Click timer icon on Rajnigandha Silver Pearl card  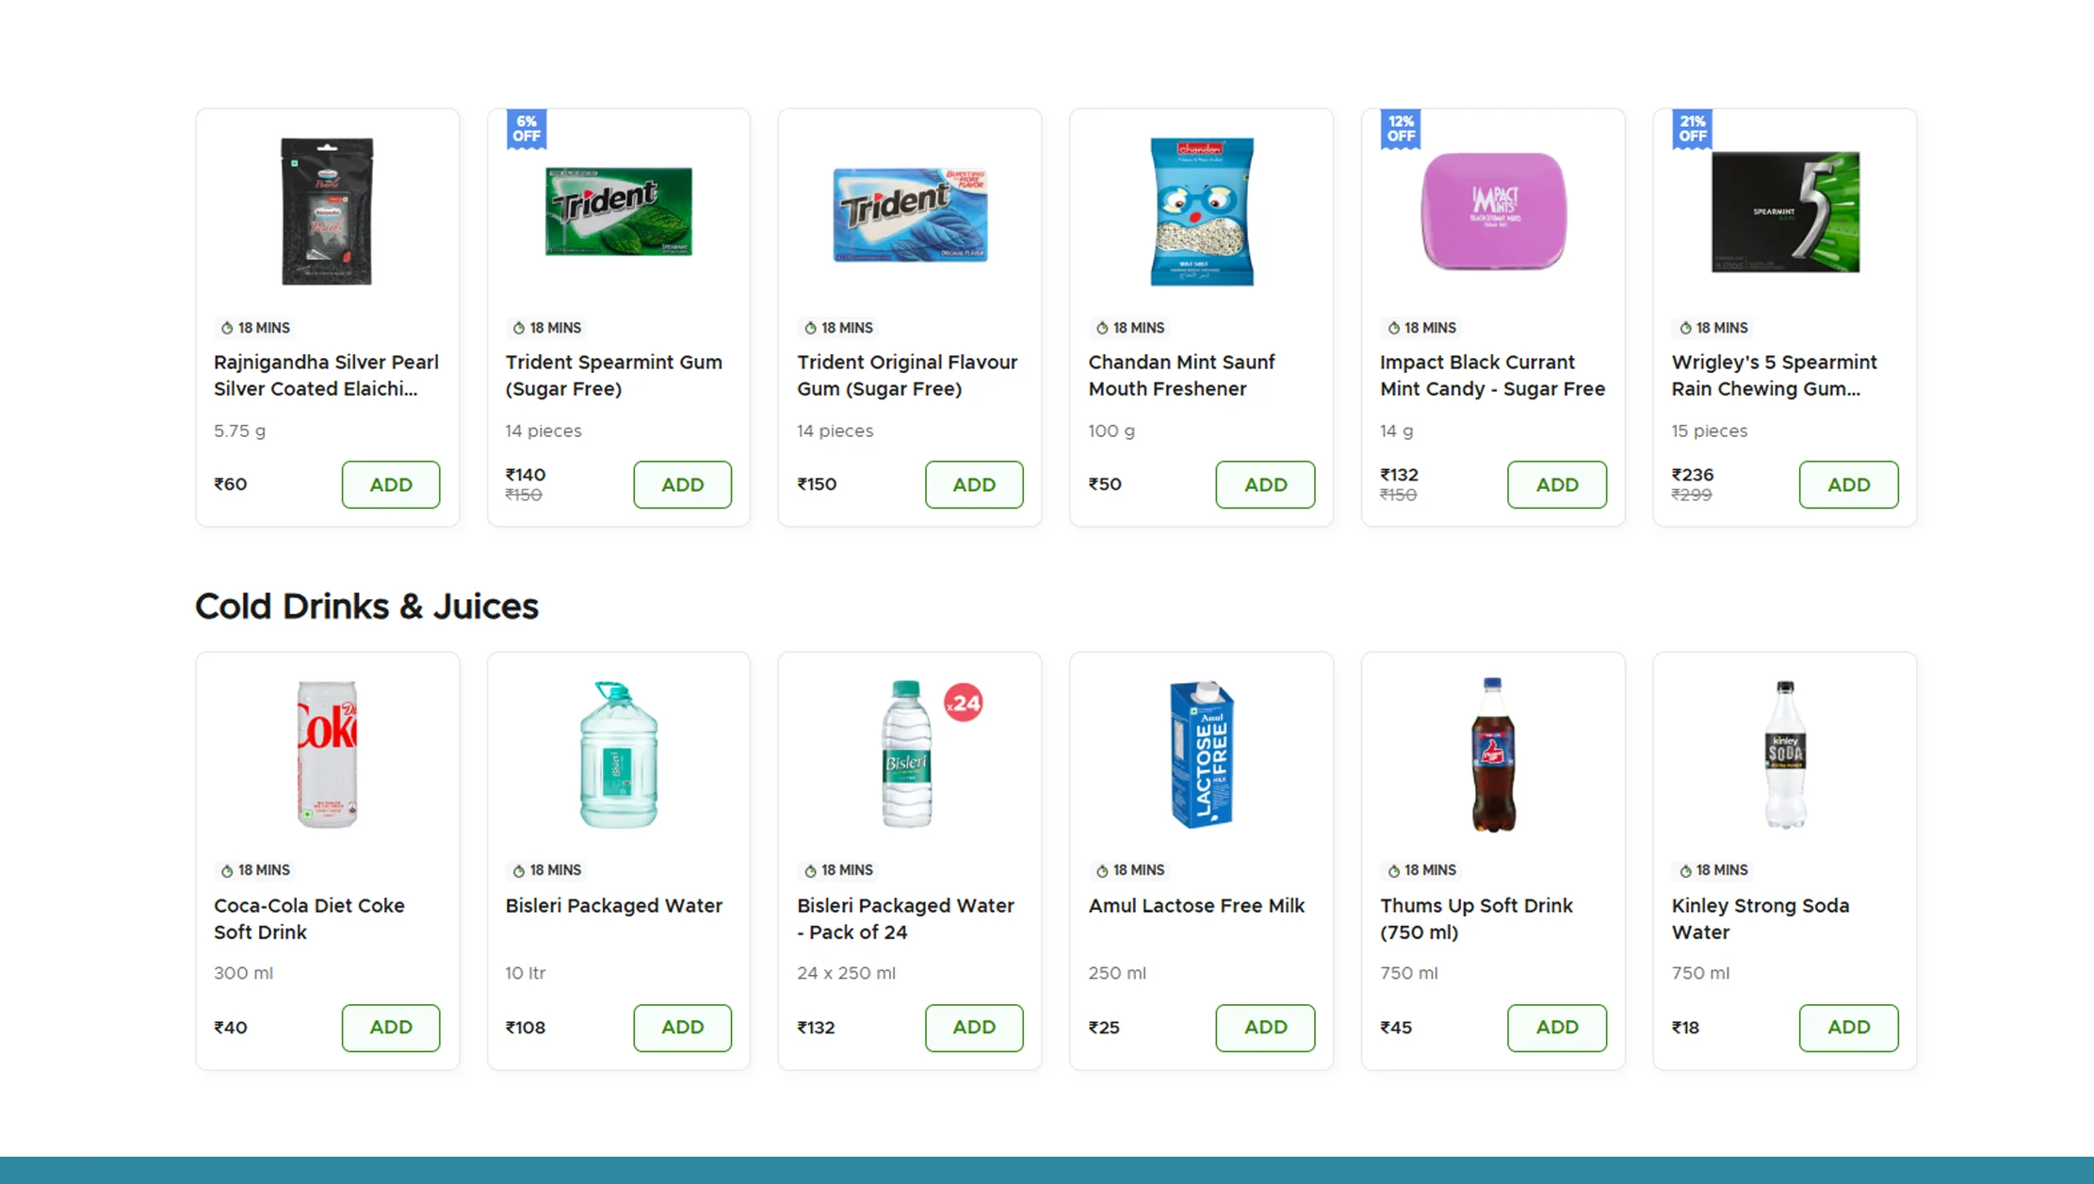click(226, 328)
